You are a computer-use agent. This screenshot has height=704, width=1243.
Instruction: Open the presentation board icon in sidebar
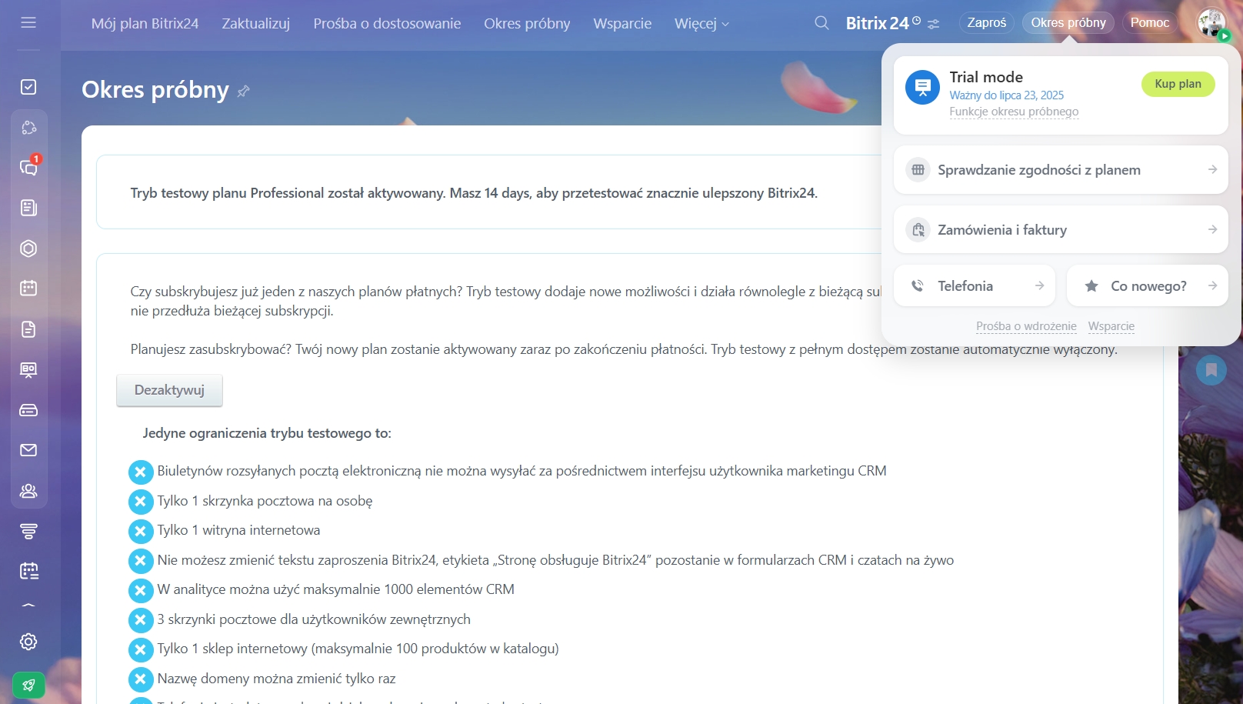click(28, 370)
